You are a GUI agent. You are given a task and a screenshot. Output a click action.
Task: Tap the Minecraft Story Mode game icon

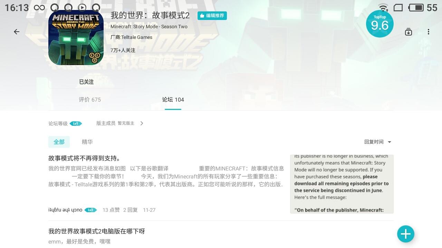[76, 38]
